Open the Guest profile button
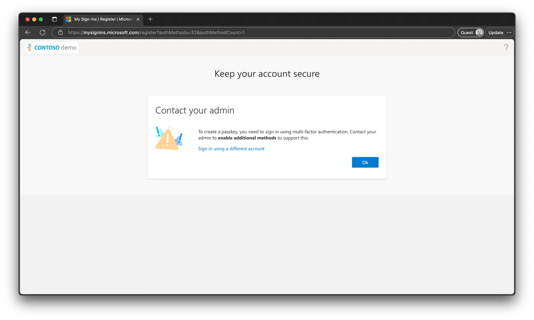534x320 pixels. click(471, 32)
